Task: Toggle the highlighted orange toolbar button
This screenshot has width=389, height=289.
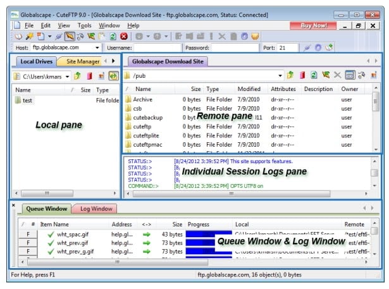Action: [x=70, y=37]
